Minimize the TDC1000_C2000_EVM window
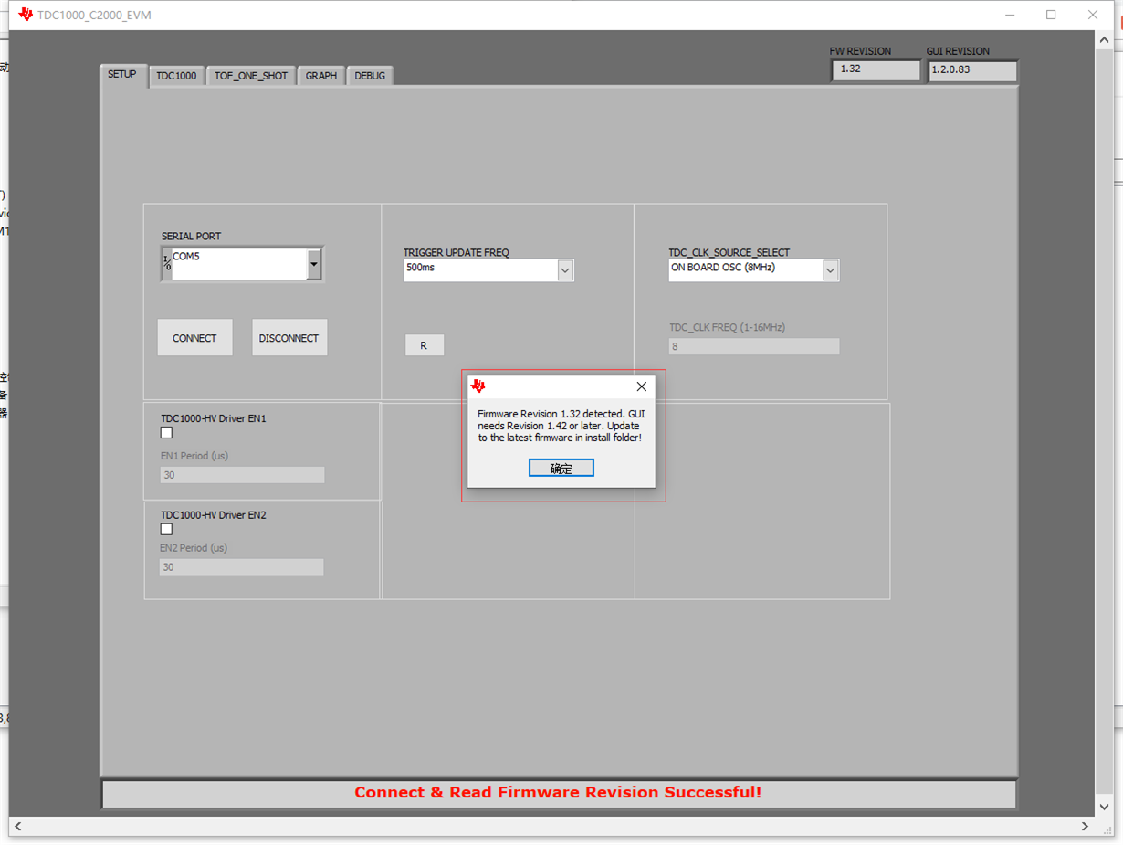The image size is (1123, 845). click(1010, 15)
